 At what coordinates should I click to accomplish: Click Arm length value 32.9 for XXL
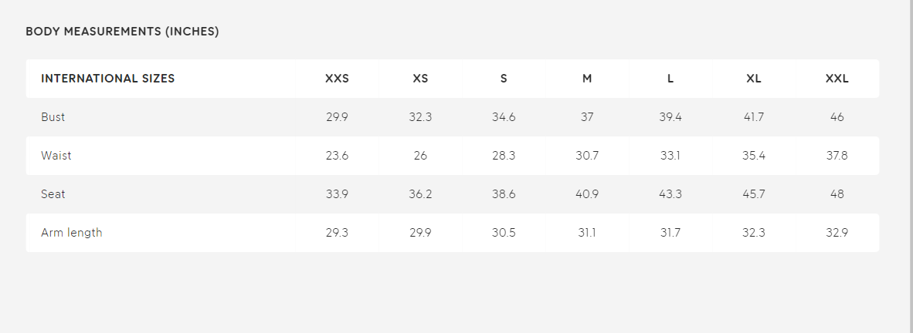point(837,233)
